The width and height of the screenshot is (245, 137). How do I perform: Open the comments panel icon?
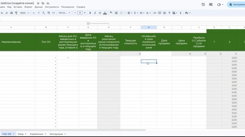[x=211, y=5]
